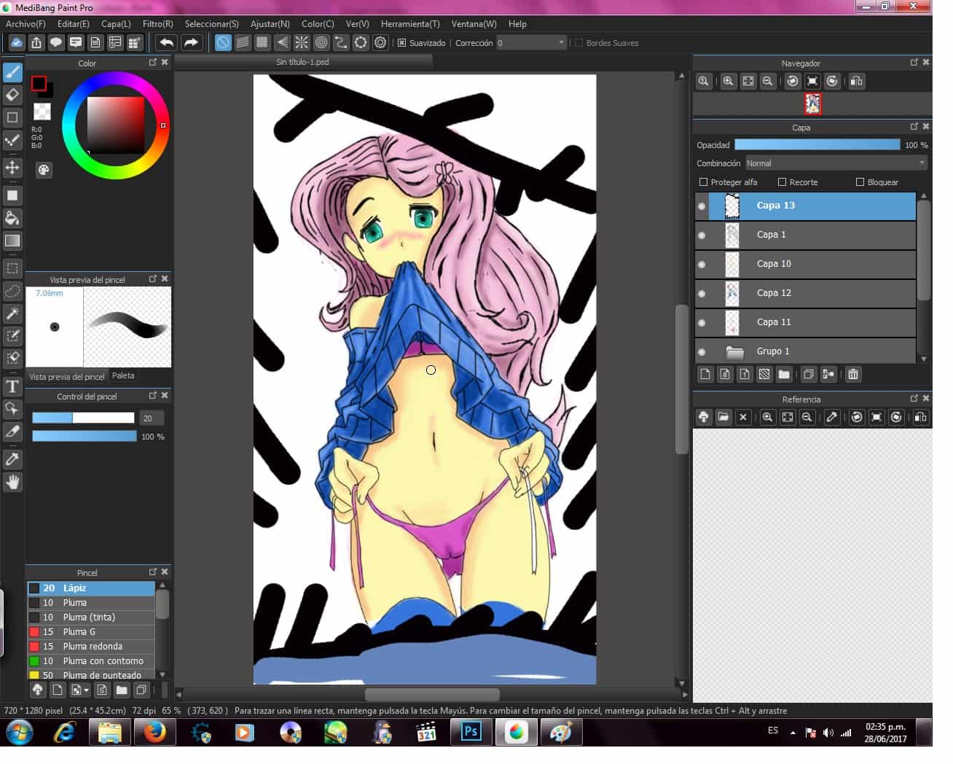Select the Bucket fill tool
The width and height of the screenshot is (953, 764).
tap(12, 218)
